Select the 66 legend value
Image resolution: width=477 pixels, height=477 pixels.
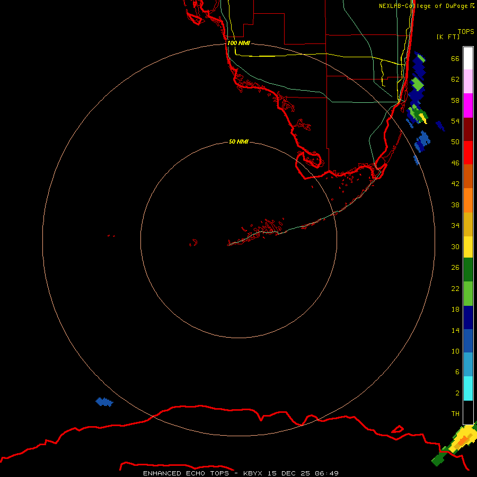coord(455,58)
